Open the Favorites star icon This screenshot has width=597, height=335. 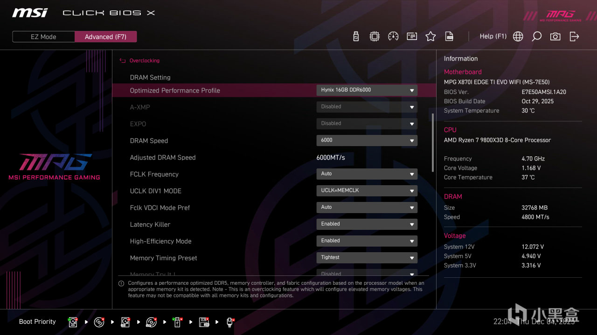click(x=430, y=36)
